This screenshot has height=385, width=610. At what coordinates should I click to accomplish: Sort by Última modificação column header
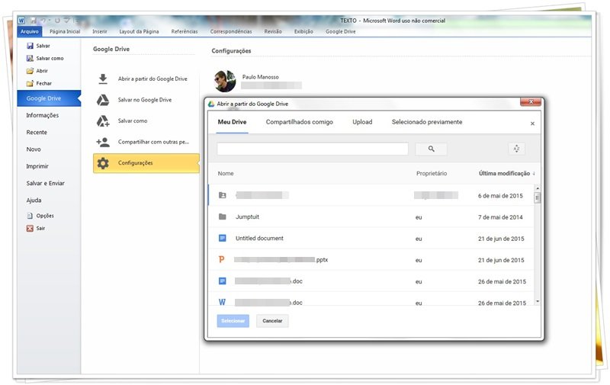pyautogui.click(x=504, y=174)
